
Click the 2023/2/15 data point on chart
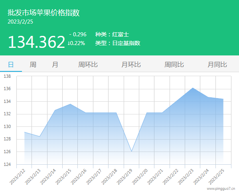pos(70,104)
